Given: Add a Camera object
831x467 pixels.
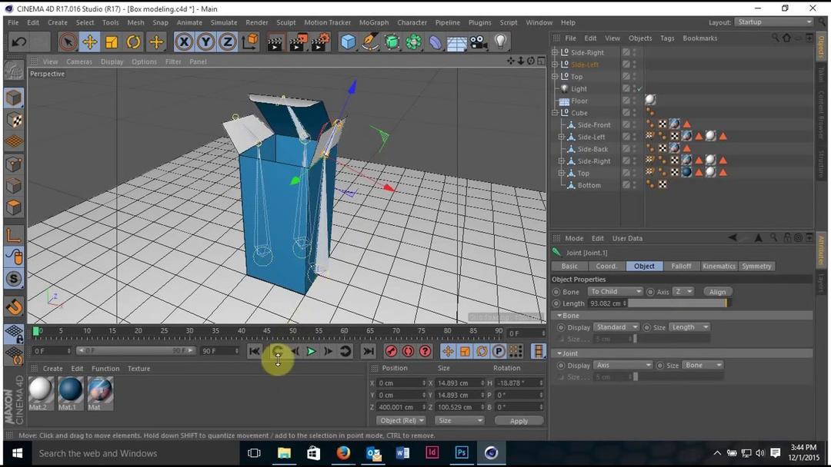Looking at the screenshot, I should click(479, 41).
